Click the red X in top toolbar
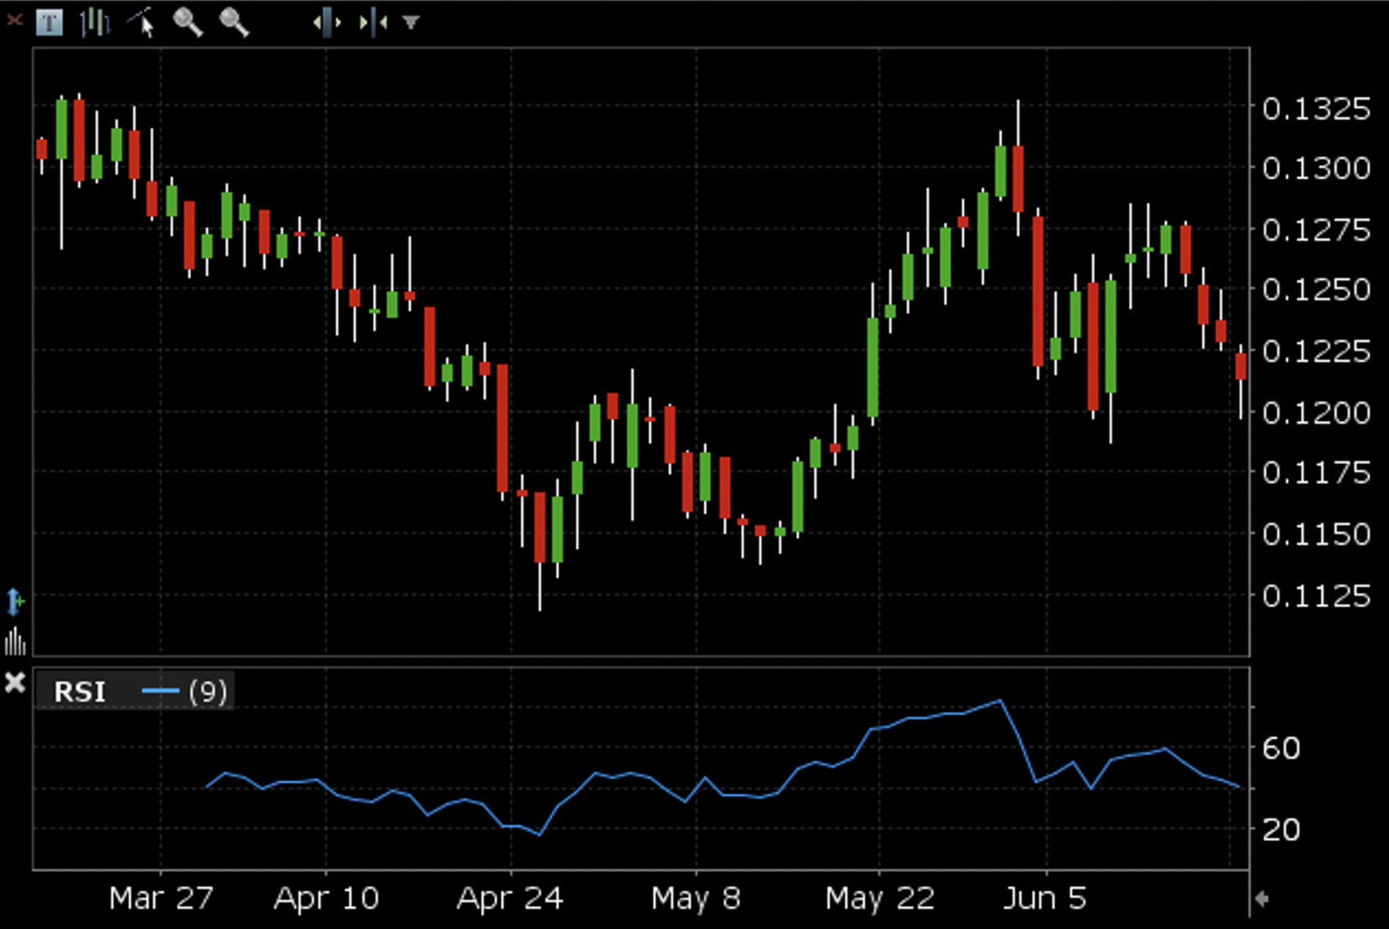This screenshot has width=1389, height=929. (14, 20)
